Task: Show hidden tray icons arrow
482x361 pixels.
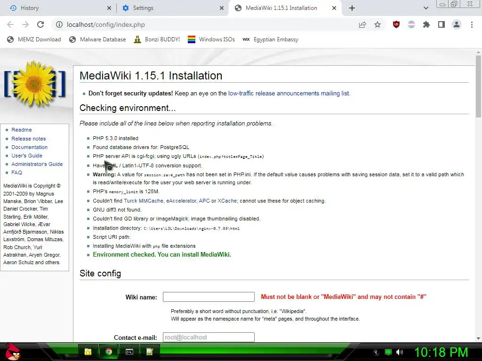Action: (376, 353)
